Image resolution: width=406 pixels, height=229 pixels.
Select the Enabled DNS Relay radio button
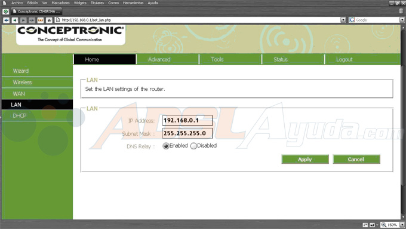tap(166, 146)
